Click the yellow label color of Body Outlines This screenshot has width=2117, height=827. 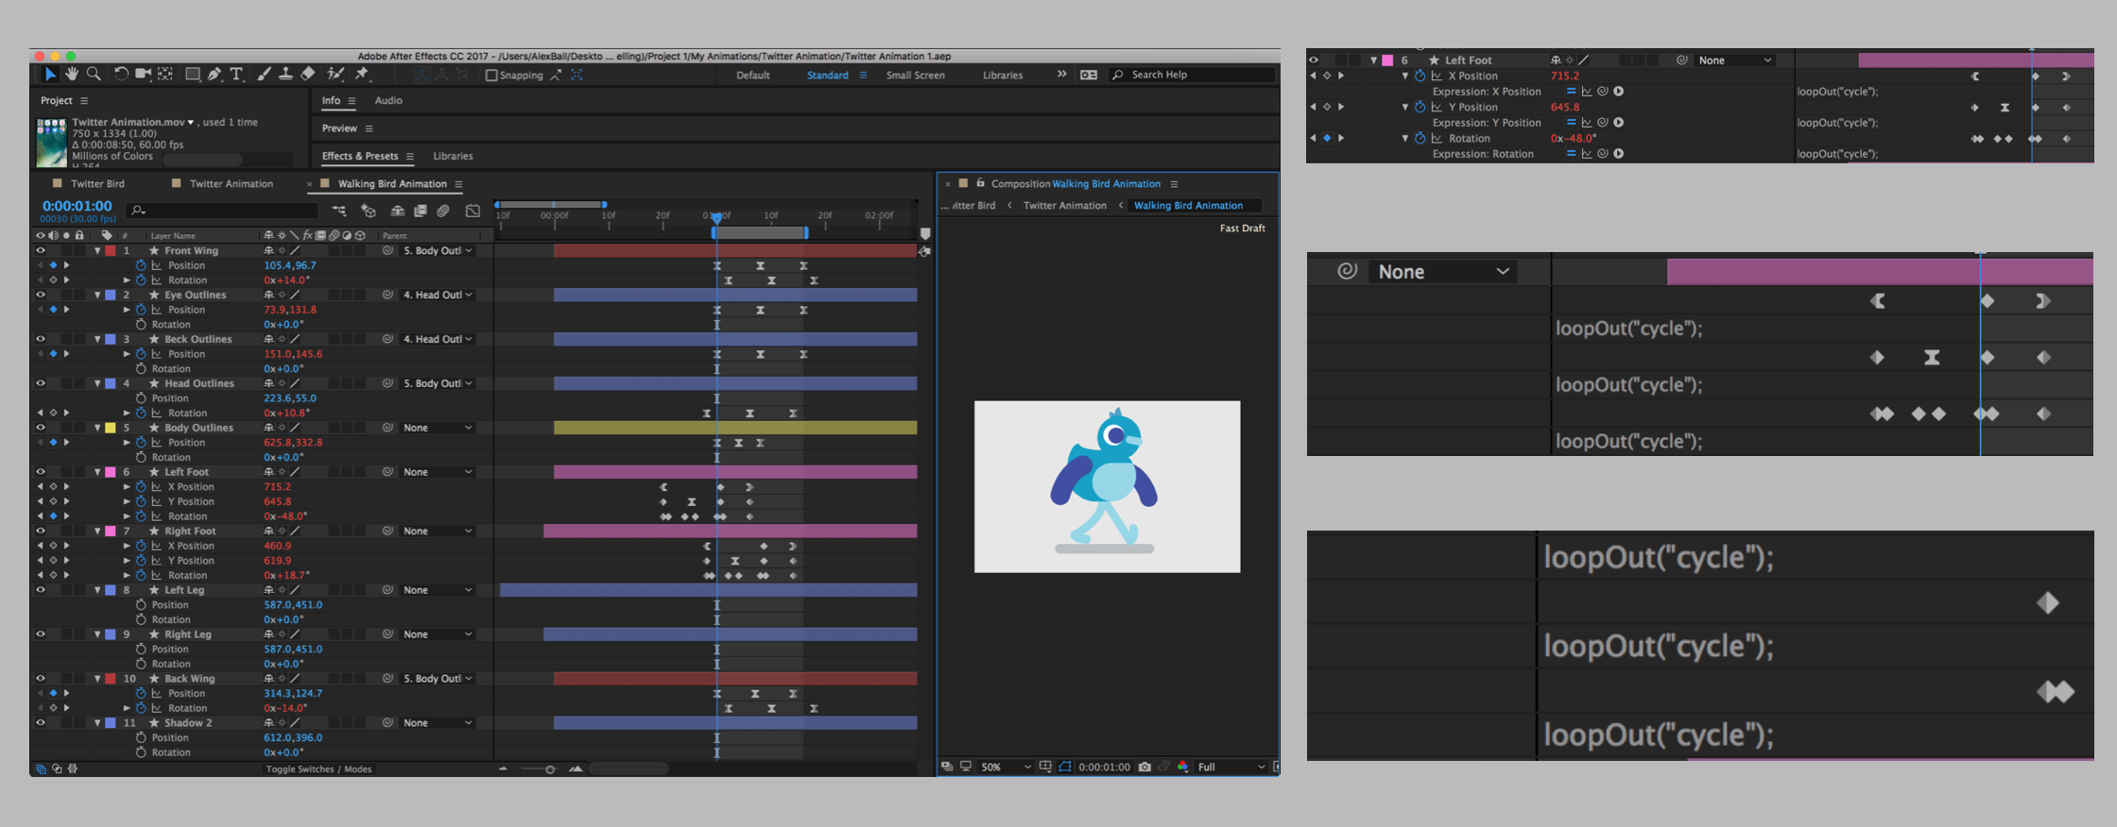(x=111, y=428)
